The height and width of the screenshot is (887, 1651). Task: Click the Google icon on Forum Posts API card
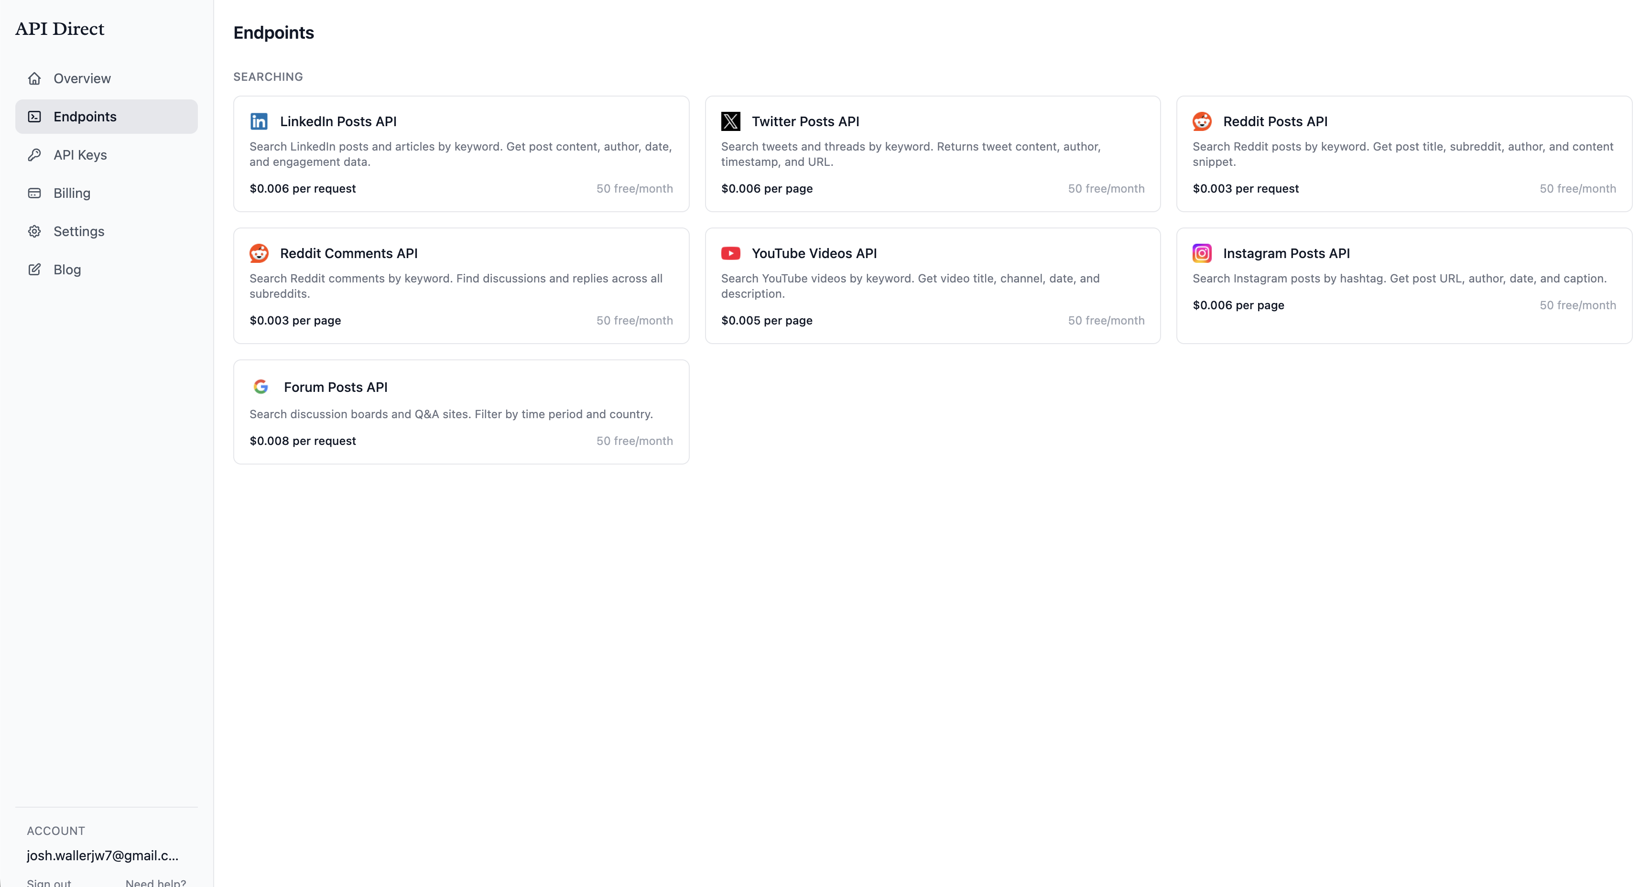click(260, 387)
